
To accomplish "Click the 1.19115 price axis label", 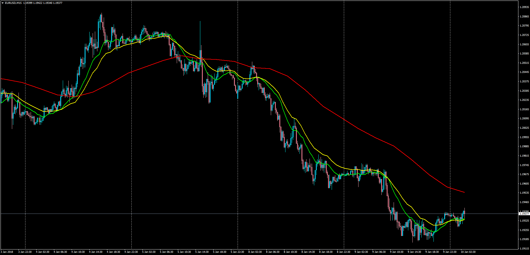I will coord(524,249).
